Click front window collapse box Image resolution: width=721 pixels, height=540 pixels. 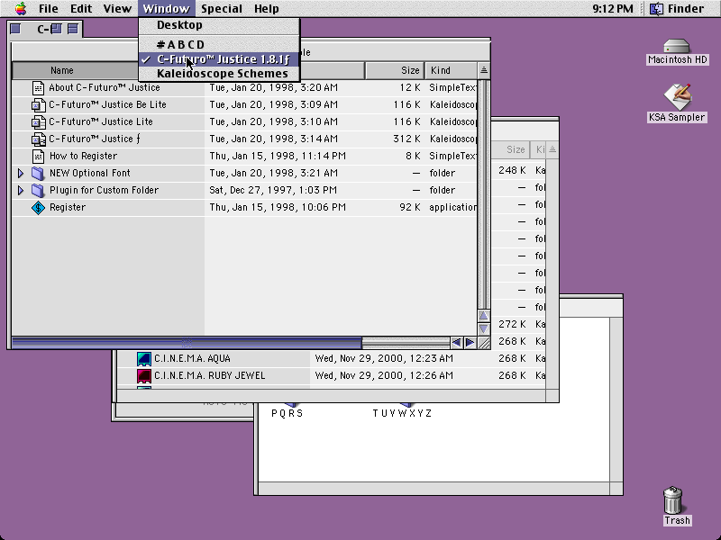(73, 29)
